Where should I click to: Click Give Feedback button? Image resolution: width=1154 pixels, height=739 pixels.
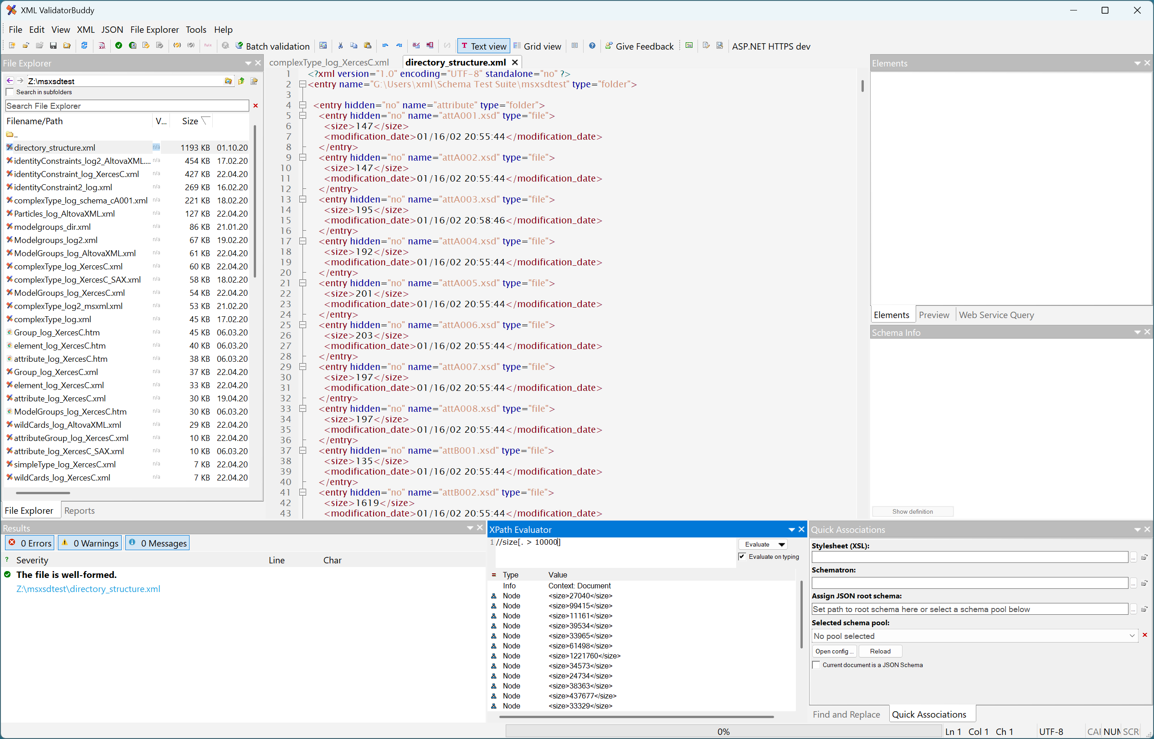pyautogui.click(x=640, y=46)
